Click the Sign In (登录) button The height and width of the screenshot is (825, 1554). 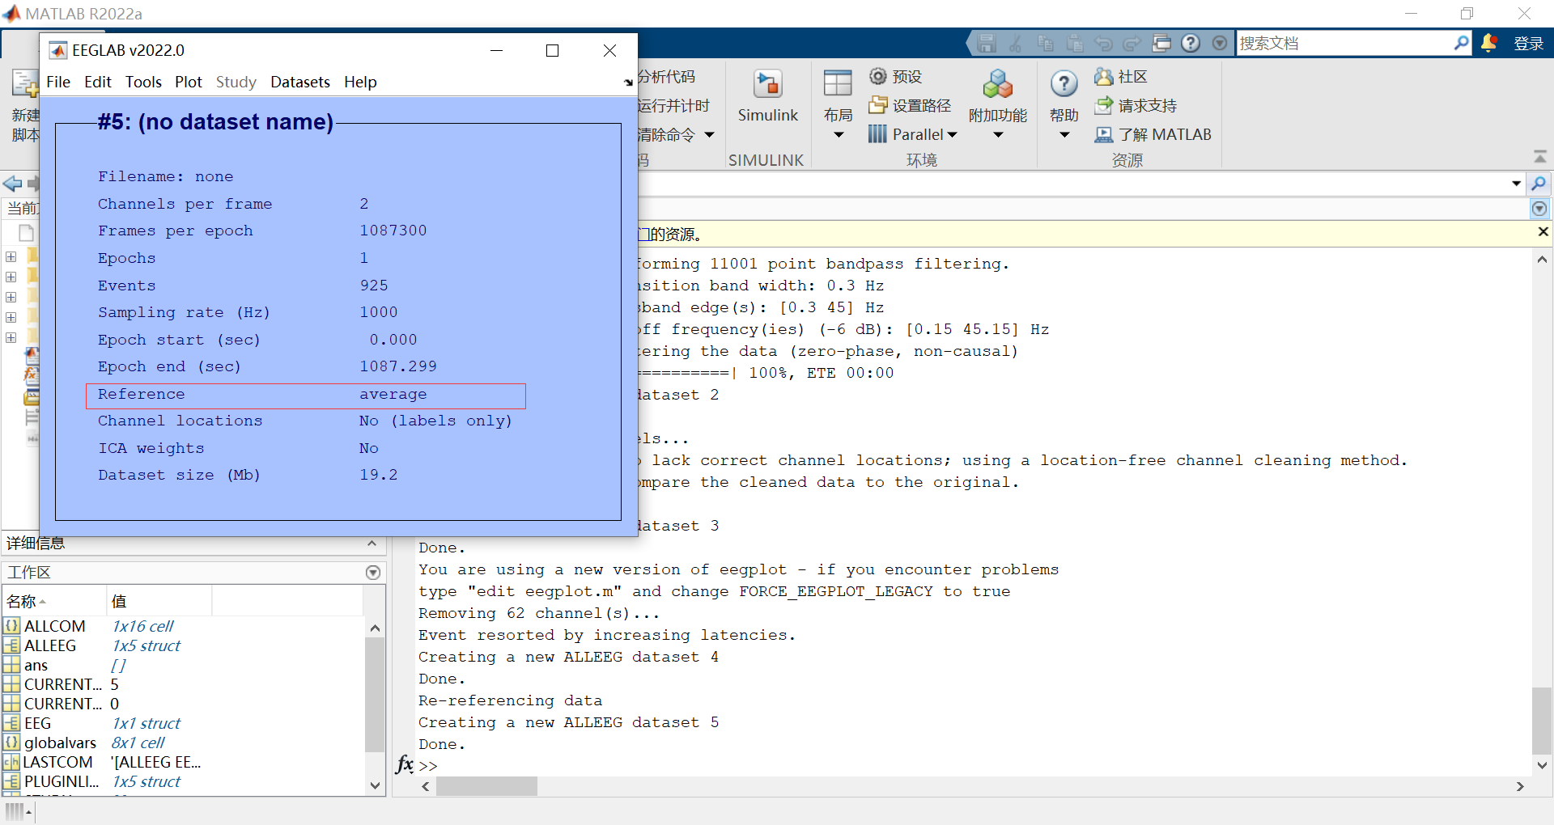1529,44
